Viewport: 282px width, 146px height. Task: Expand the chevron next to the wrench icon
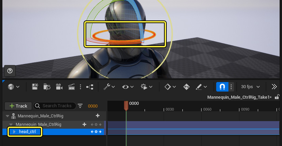click(113, 87)
